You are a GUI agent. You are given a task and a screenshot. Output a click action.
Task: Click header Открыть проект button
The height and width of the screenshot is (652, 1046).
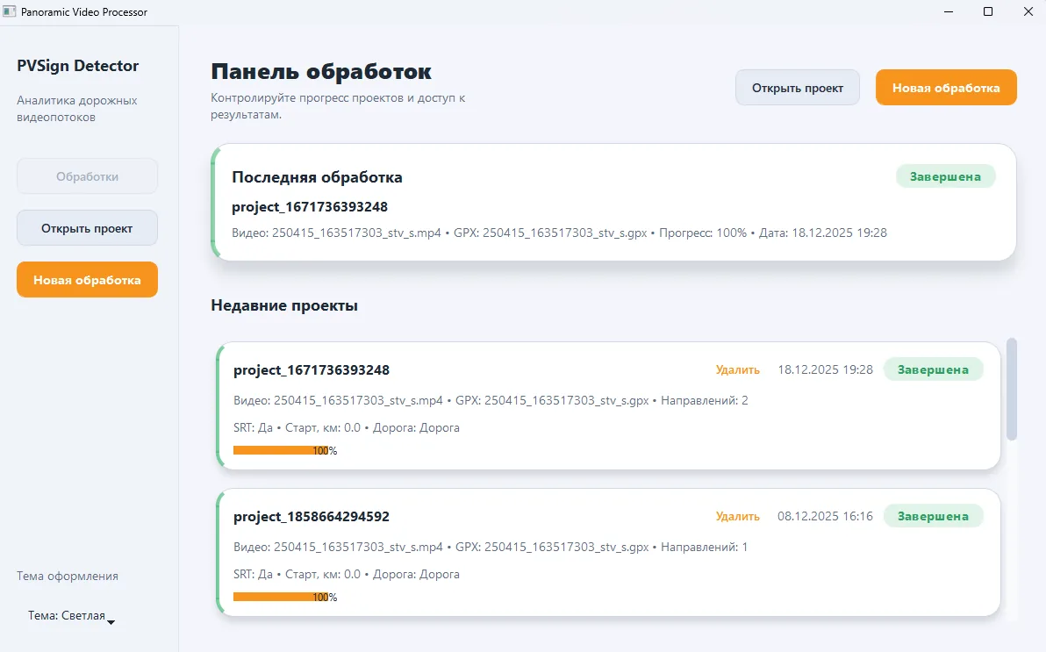[x=797, y=88]
